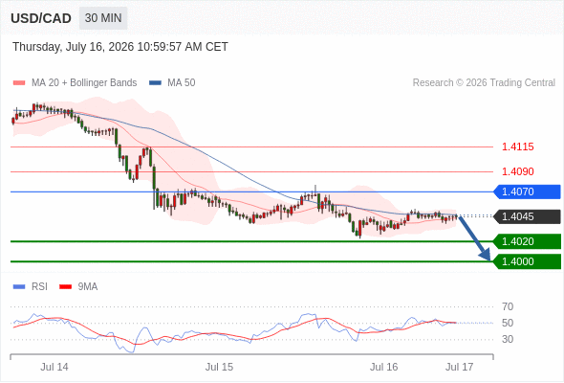This screenshot has width=564, height=383.
Task: Click the blue RSI legend swatch
Action: [19, 287]
